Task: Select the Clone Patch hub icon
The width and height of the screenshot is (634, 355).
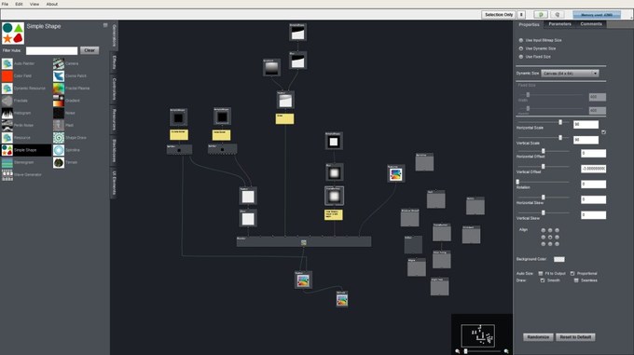Action: (59, 75)
